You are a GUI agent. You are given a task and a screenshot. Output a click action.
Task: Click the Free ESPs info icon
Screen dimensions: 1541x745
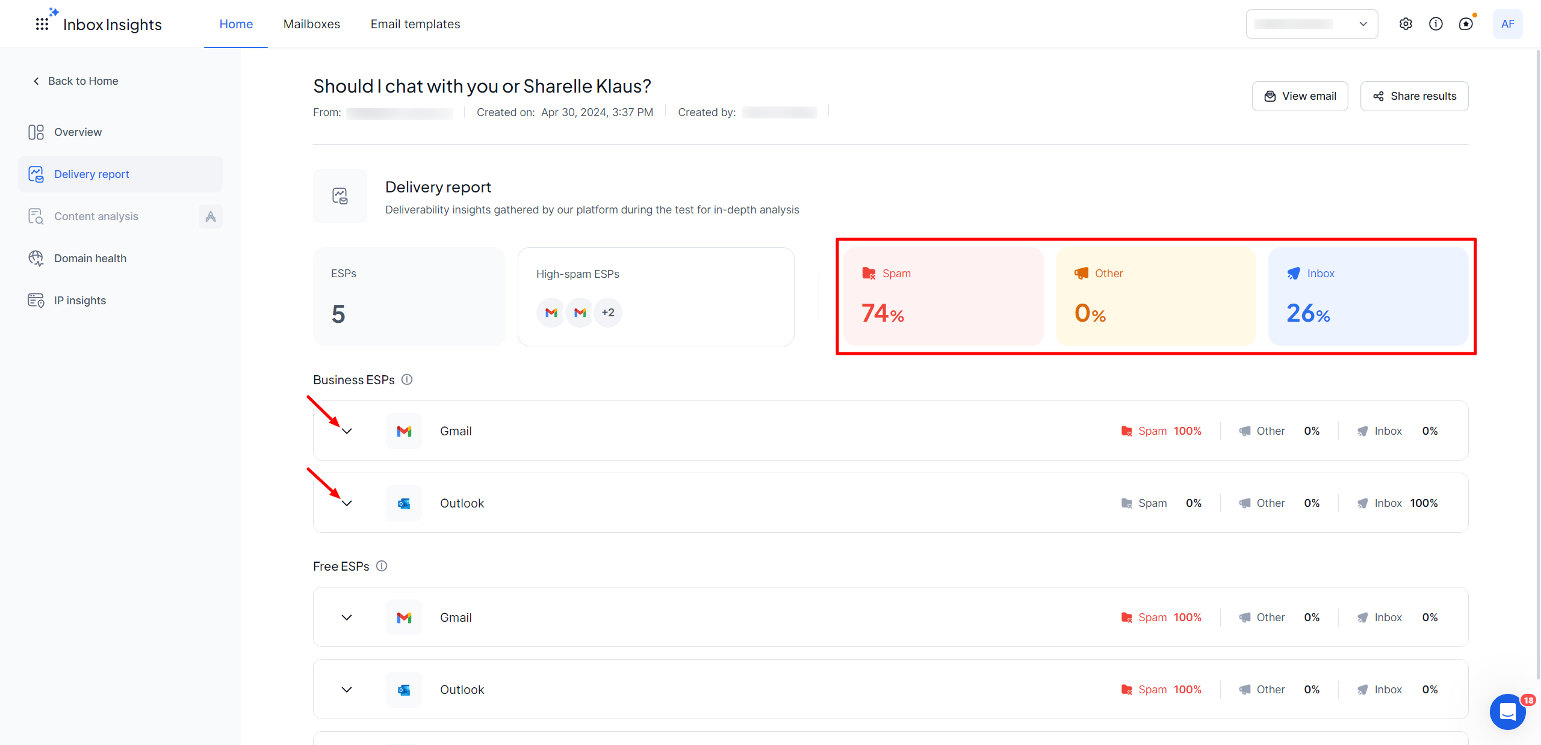pyautogui.click(x=382, y=566)
